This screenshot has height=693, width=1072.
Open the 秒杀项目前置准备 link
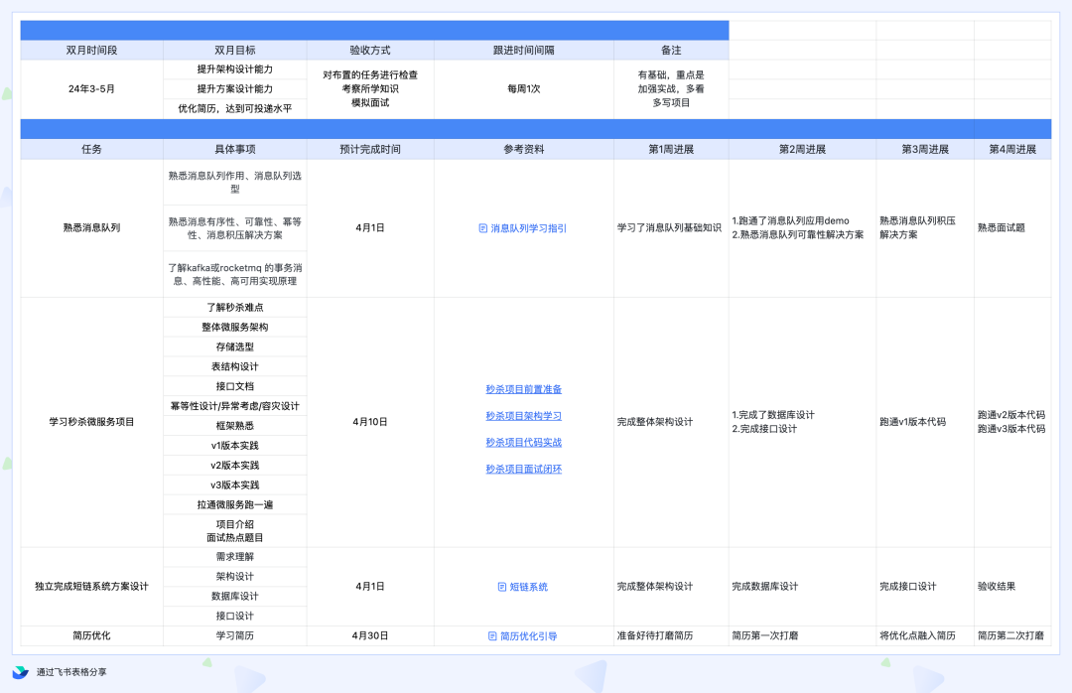coord(524,389)
